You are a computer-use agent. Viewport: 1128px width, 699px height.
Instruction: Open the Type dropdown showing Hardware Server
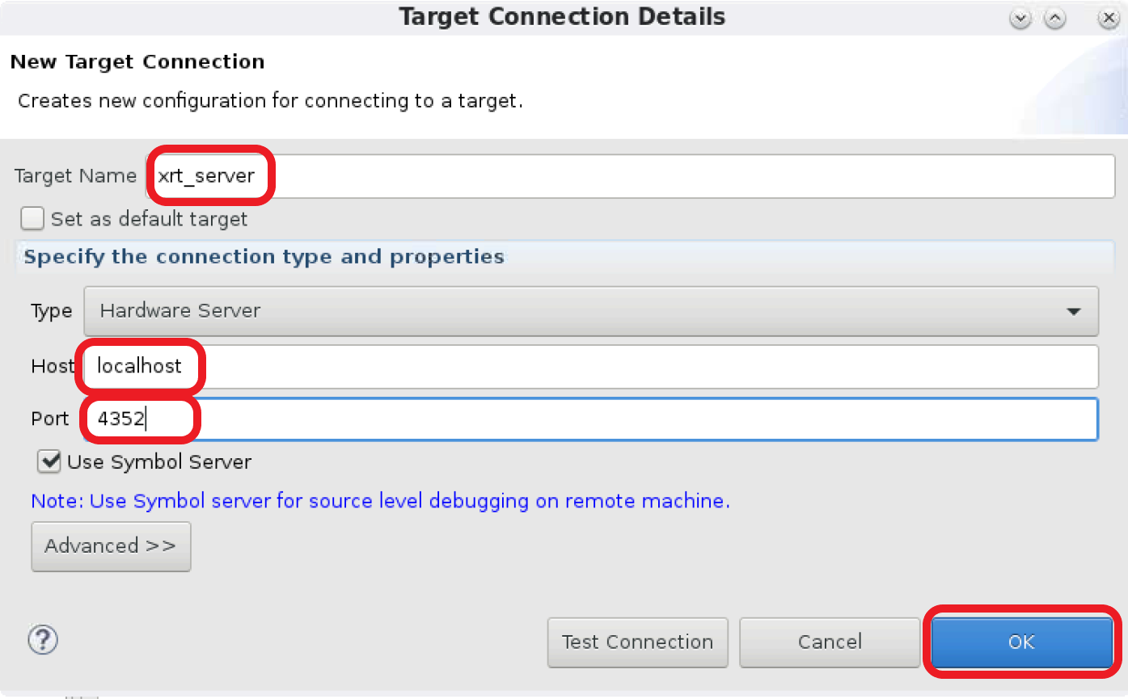point(590,311)
